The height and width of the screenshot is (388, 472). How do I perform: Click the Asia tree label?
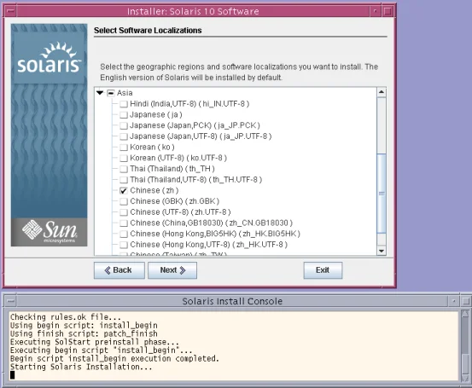(125, 93)
